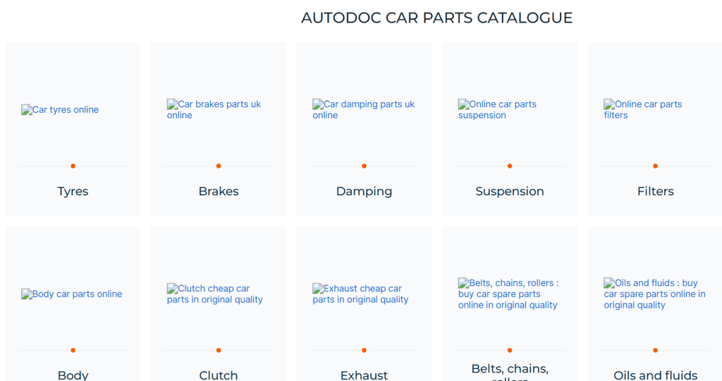Open the Filters category link
This screenshot has height=381, width=722.
pos(656,192)
